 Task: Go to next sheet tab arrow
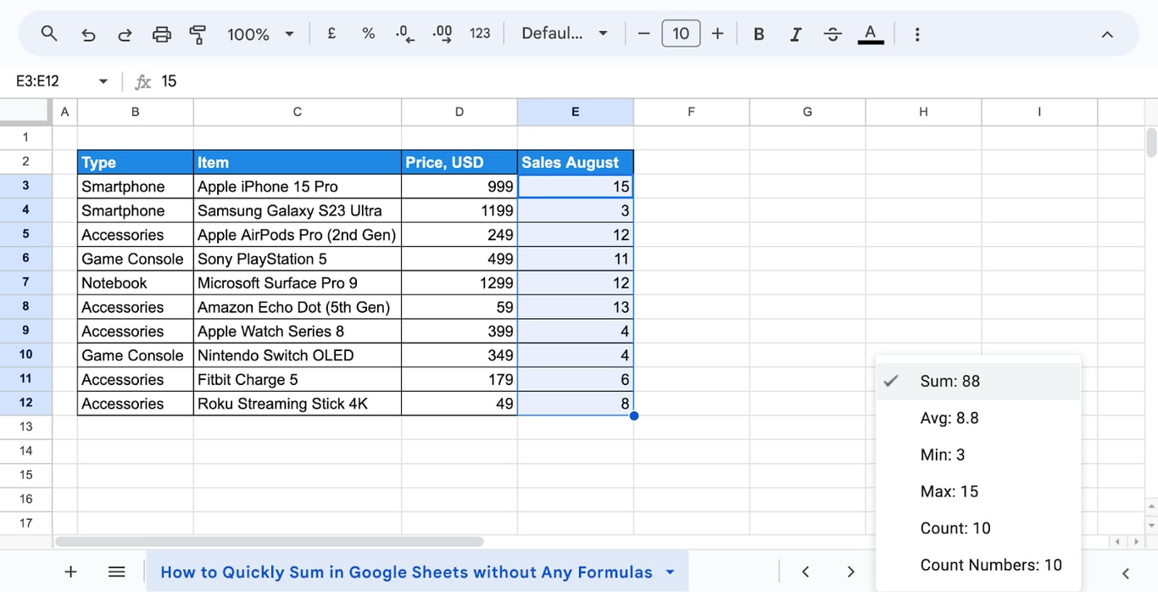click(850, 572)
